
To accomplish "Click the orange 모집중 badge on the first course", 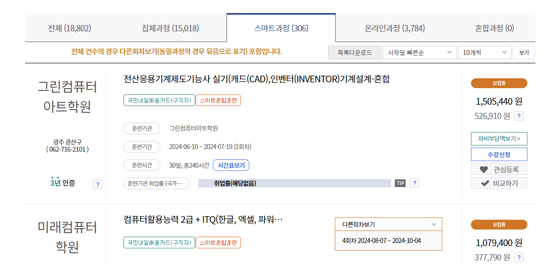I will pos(499,83).
